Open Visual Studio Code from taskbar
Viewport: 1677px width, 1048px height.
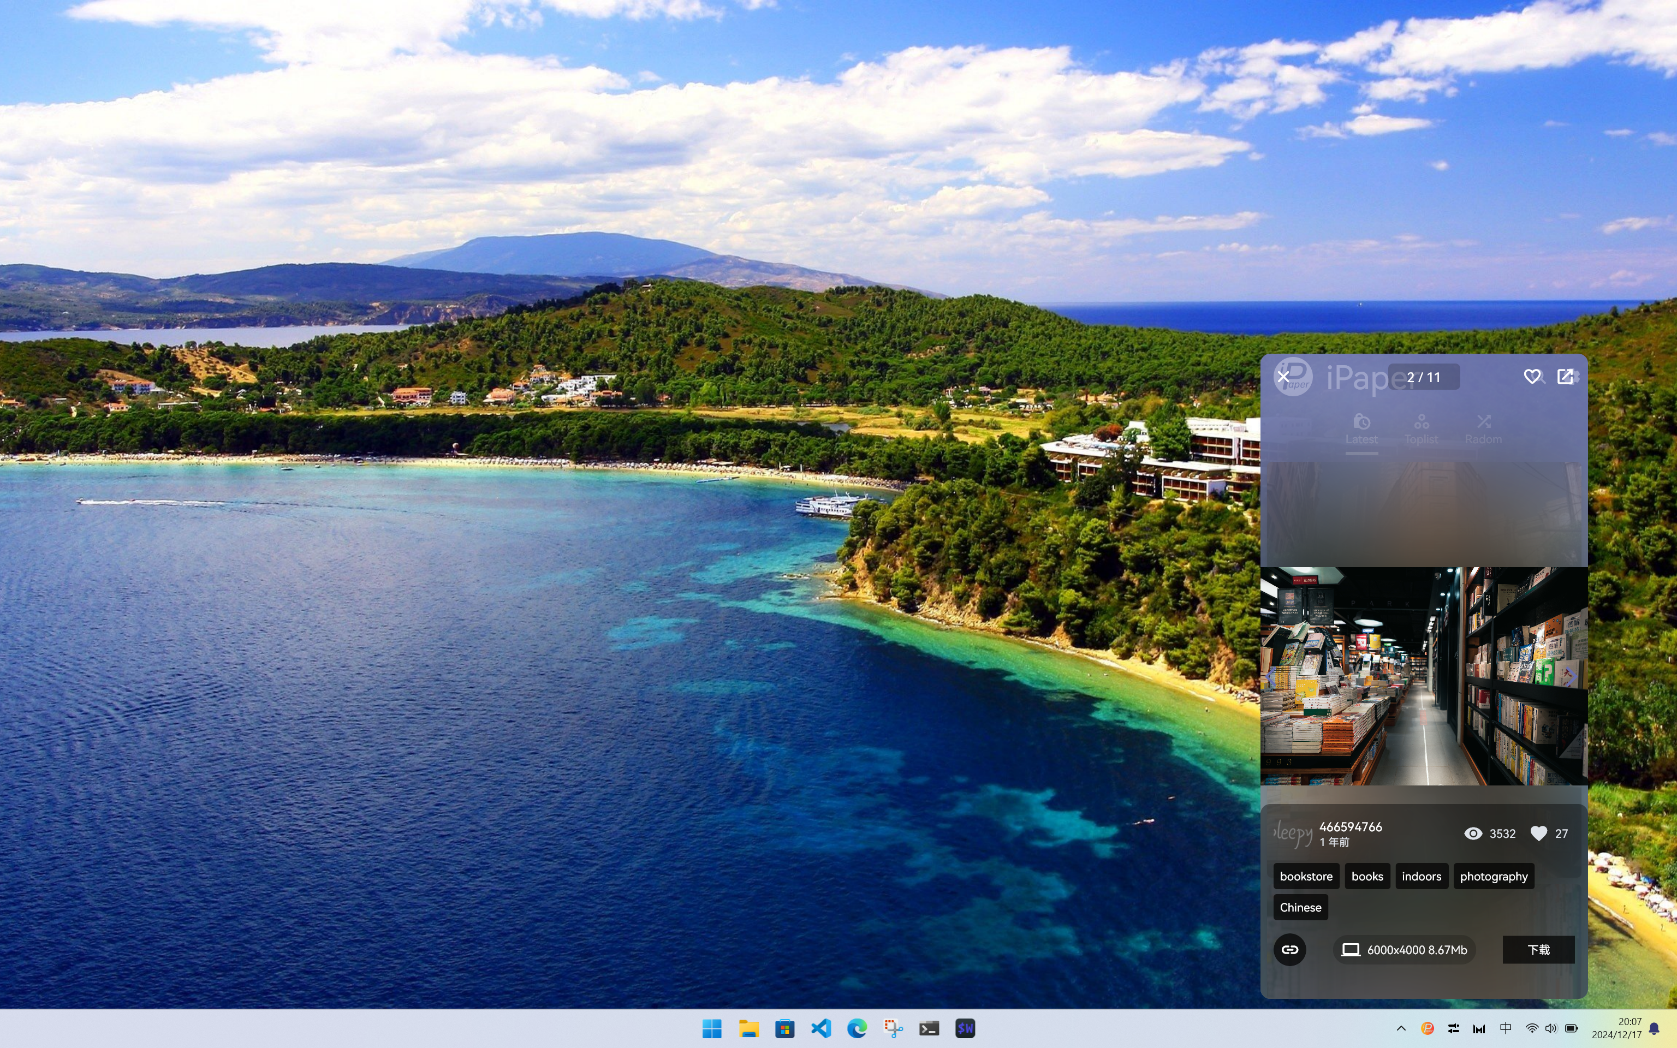pos(821,1028)
